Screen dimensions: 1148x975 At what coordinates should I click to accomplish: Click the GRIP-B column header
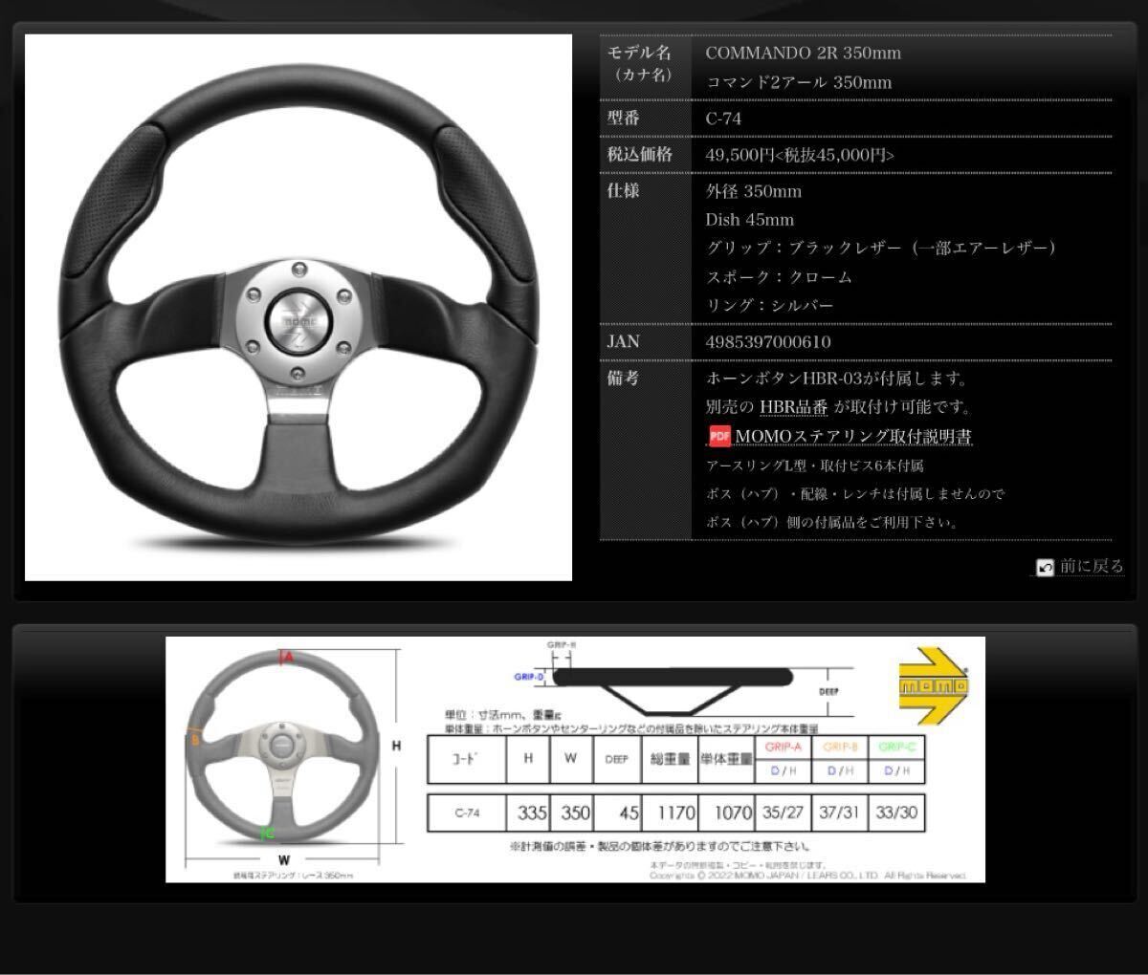pos(840,746)
